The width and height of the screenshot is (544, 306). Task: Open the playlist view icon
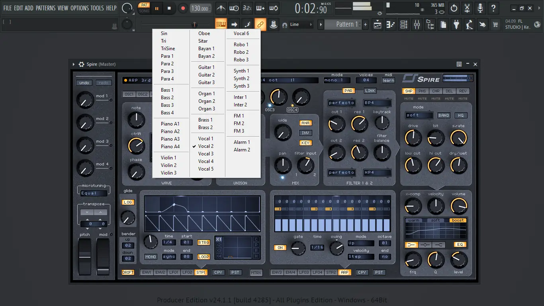click(x=378, y=25)
